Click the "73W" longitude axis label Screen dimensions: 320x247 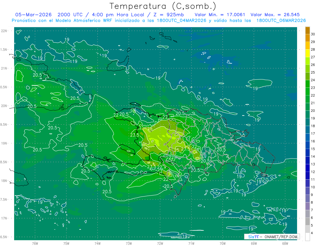(129, 243)
